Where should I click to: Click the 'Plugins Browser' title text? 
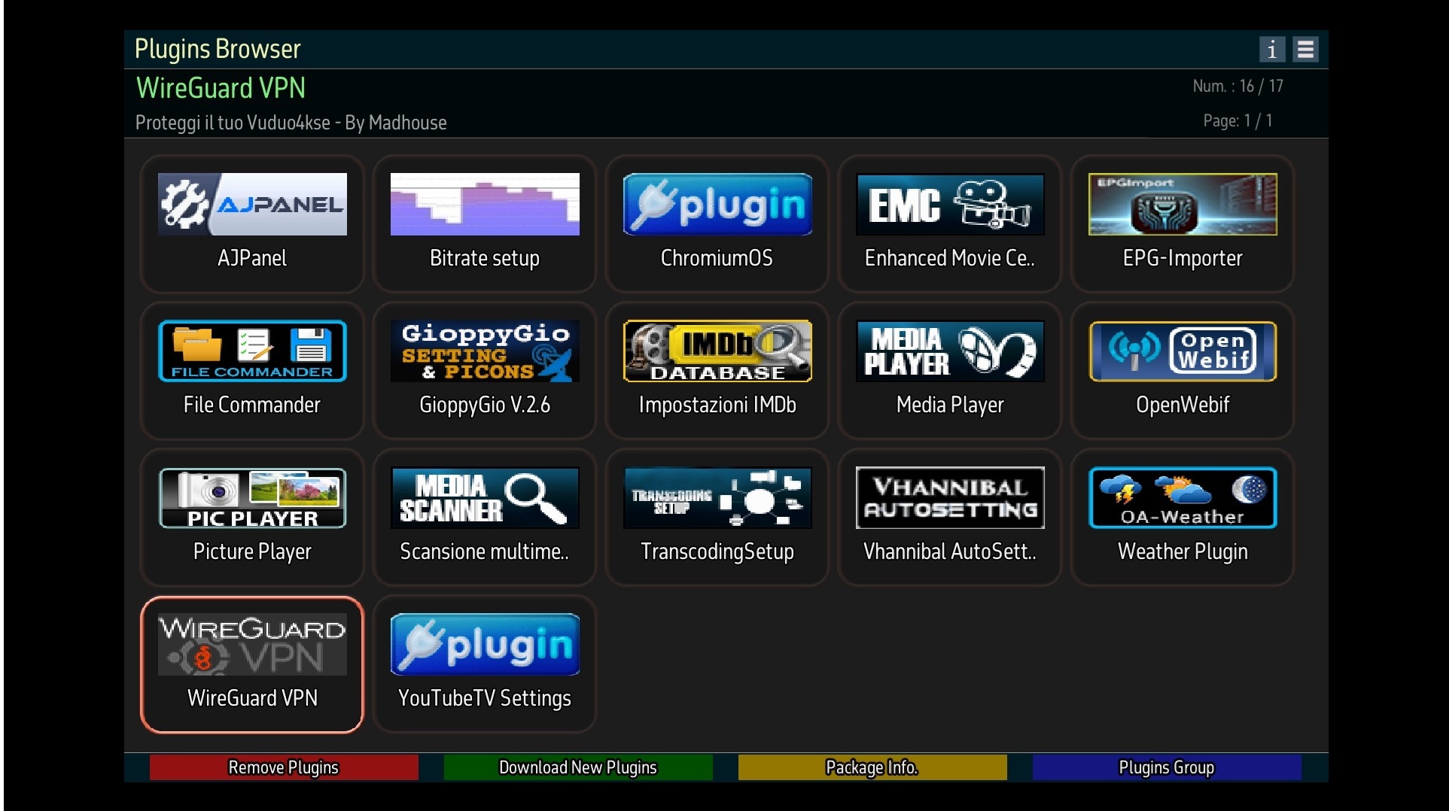pos(218,49)
